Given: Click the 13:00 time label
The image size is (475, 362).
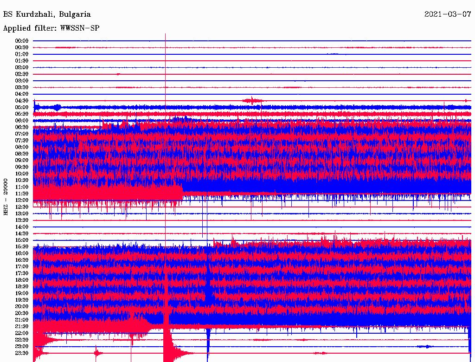Looking at the screenshot, I should [22, 213].
